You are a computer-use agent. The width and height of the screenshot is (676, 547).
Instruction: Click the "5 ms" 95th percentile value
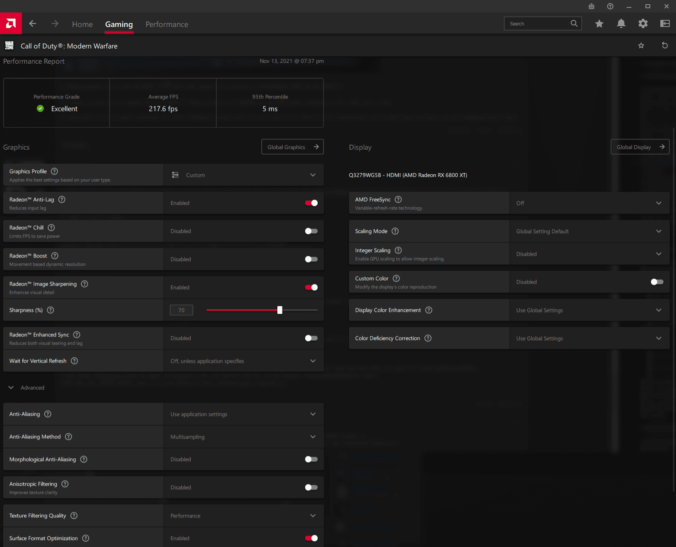tap(270, 109)
